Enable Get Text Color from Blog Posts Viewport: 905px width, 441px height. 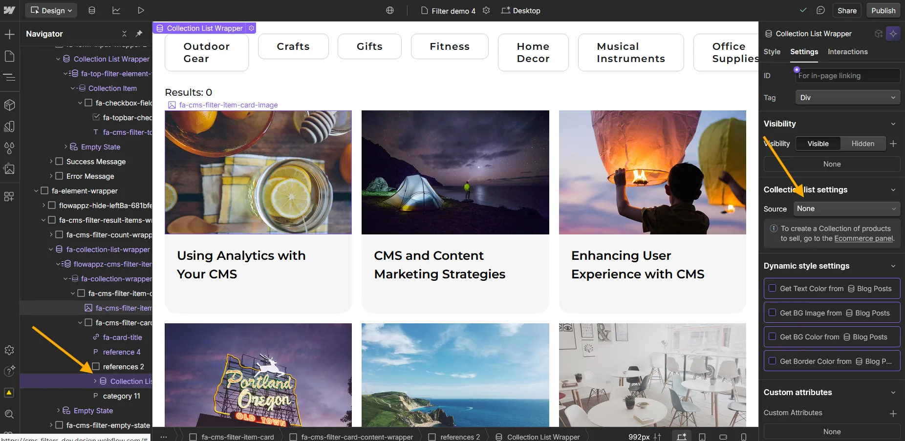(773, 288)
